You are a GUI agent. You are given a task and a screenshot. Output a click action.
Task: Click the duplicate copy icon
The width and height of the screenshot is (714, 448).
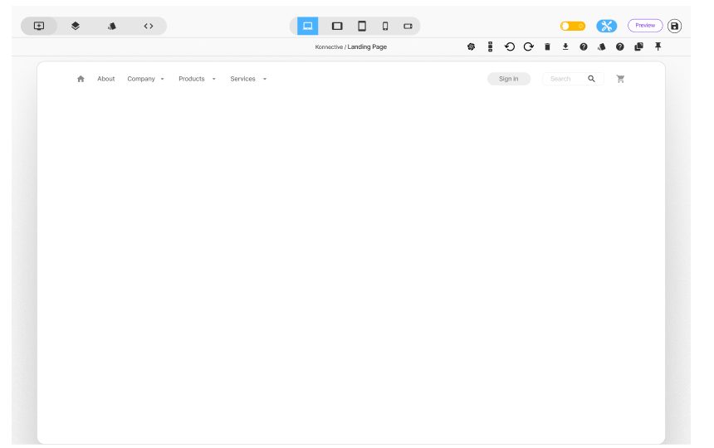point(639,46)
